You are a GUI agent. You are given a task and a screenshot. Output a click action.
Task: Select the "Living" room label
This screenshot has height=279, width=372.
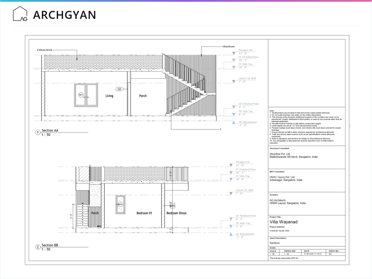click(x=109, y=96)
